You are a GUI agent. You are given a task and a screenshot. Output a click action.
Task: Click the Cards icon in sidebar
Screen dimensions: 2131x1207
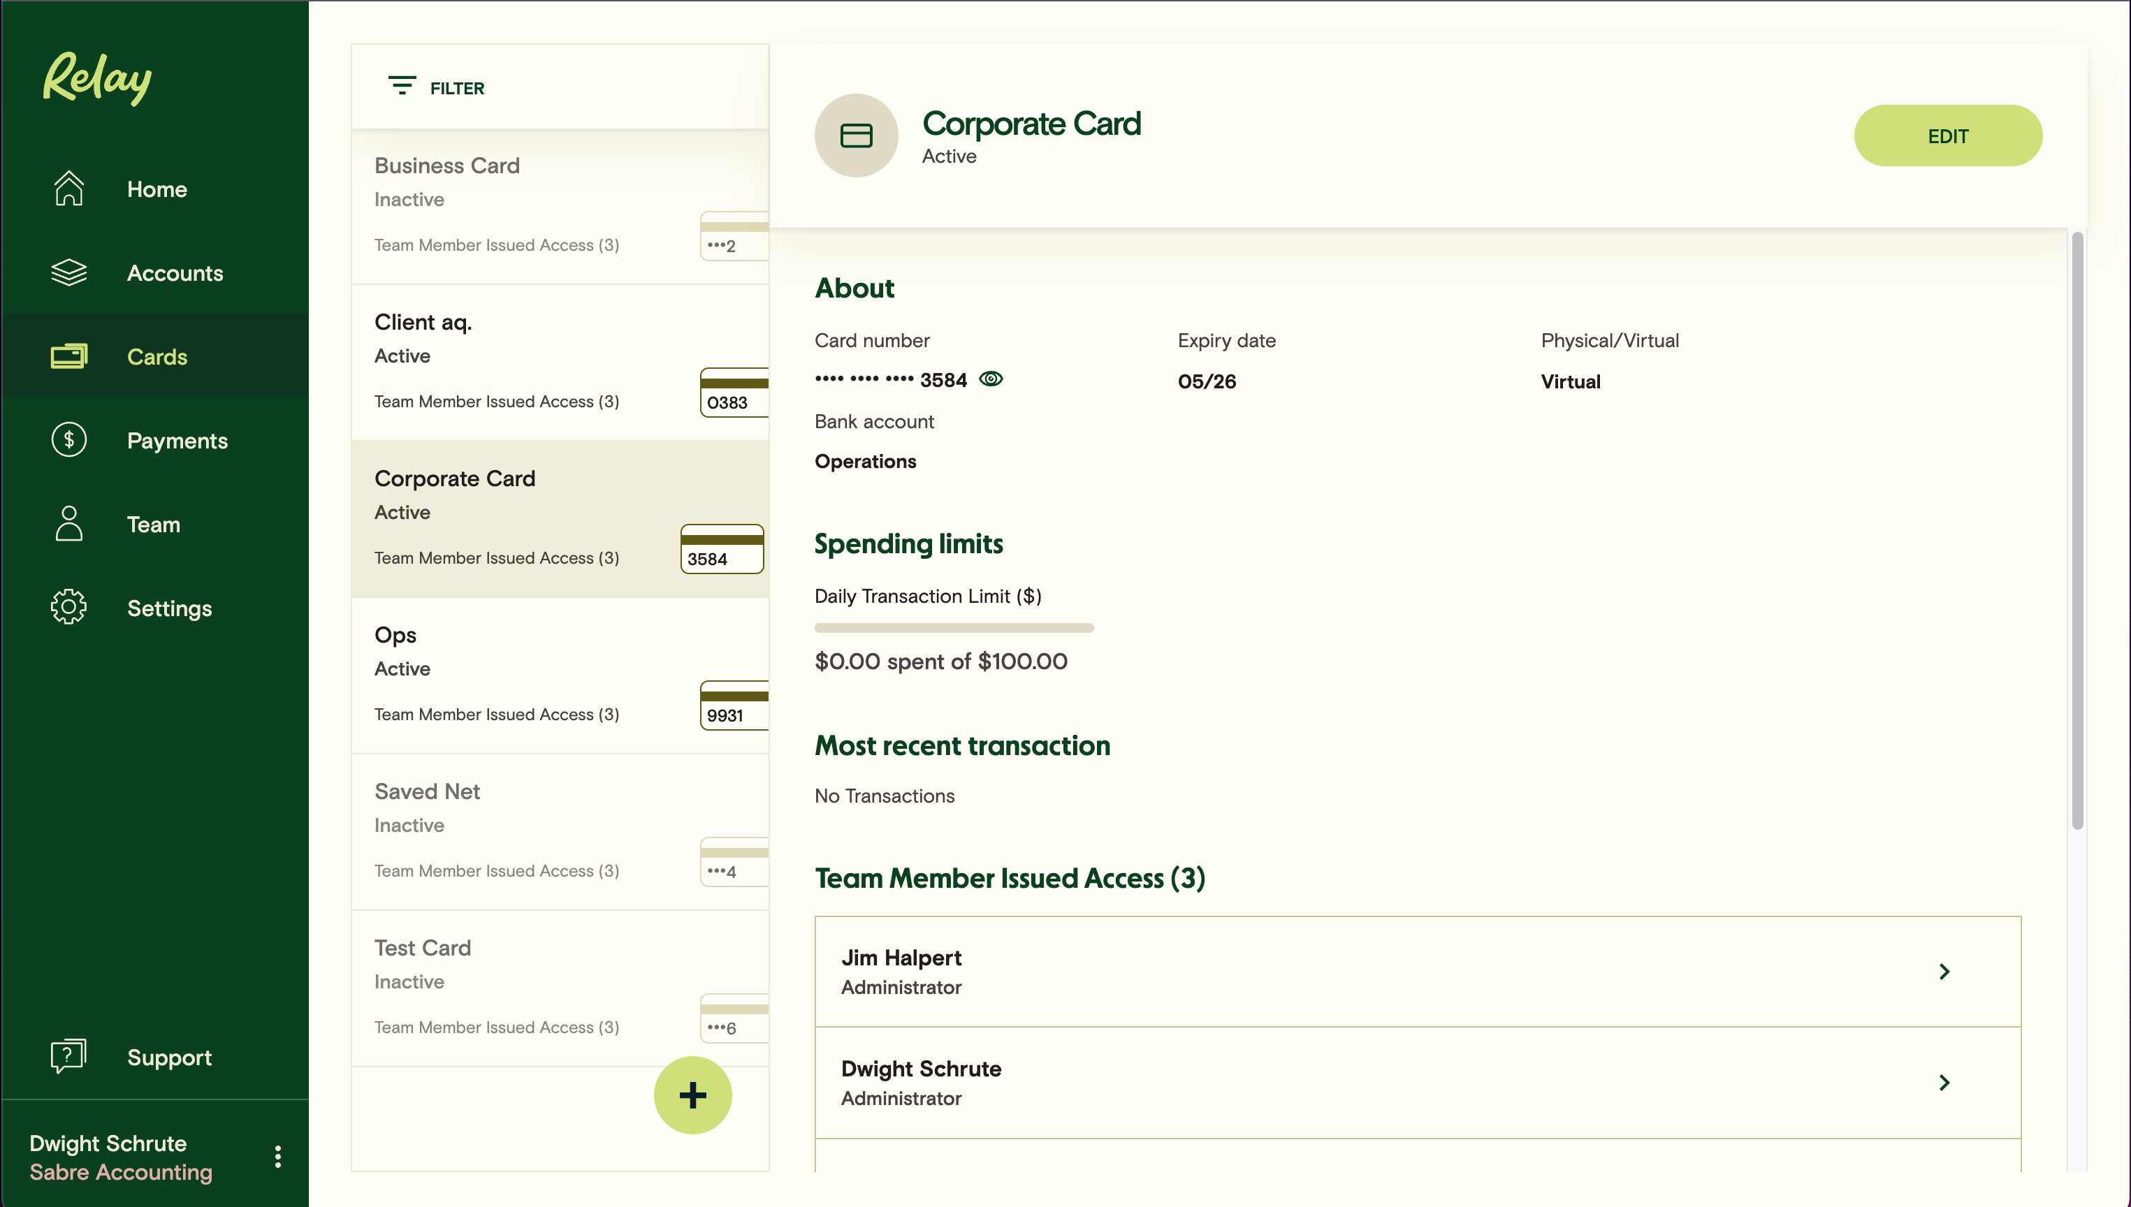tap(69, 356)
